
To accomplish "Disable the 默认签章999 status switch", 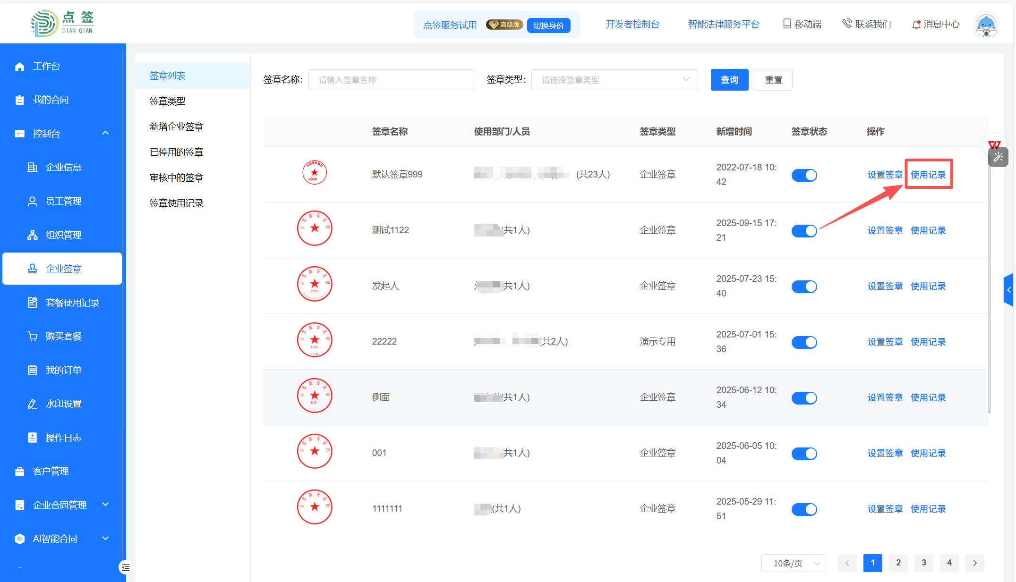I will click(x=804, y=175).
